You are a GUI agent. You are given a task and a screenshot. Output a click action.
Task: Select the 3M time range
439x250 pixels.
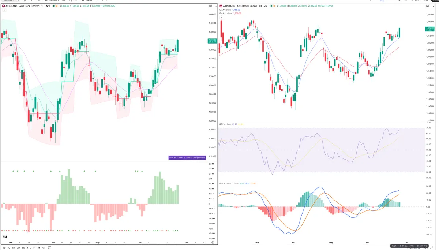(19, 247)
